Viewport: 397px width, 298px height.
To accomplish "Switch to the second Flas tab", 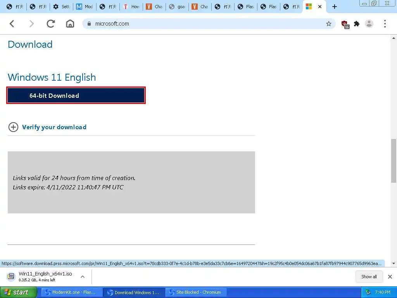I will [269, 7].
